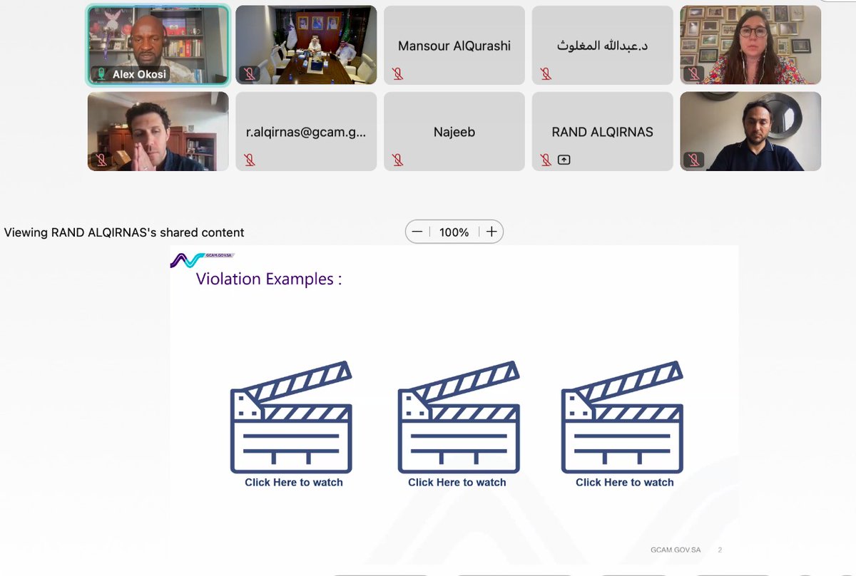The image size is (856, 576).
Task: Click Mansour AlQurashi's muted microphone icon
Action: (398, 73)
